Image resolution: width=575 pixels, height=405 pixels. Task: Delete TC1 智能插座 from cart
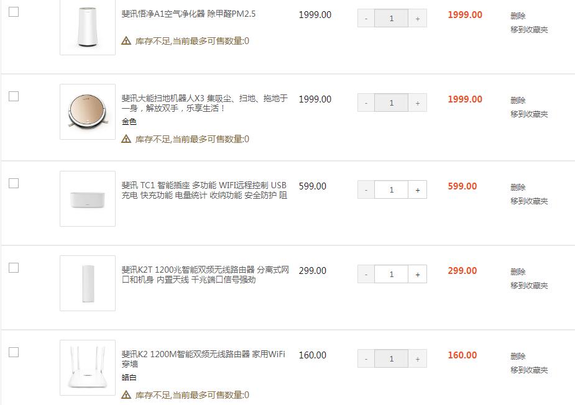[x=518, y=188]
